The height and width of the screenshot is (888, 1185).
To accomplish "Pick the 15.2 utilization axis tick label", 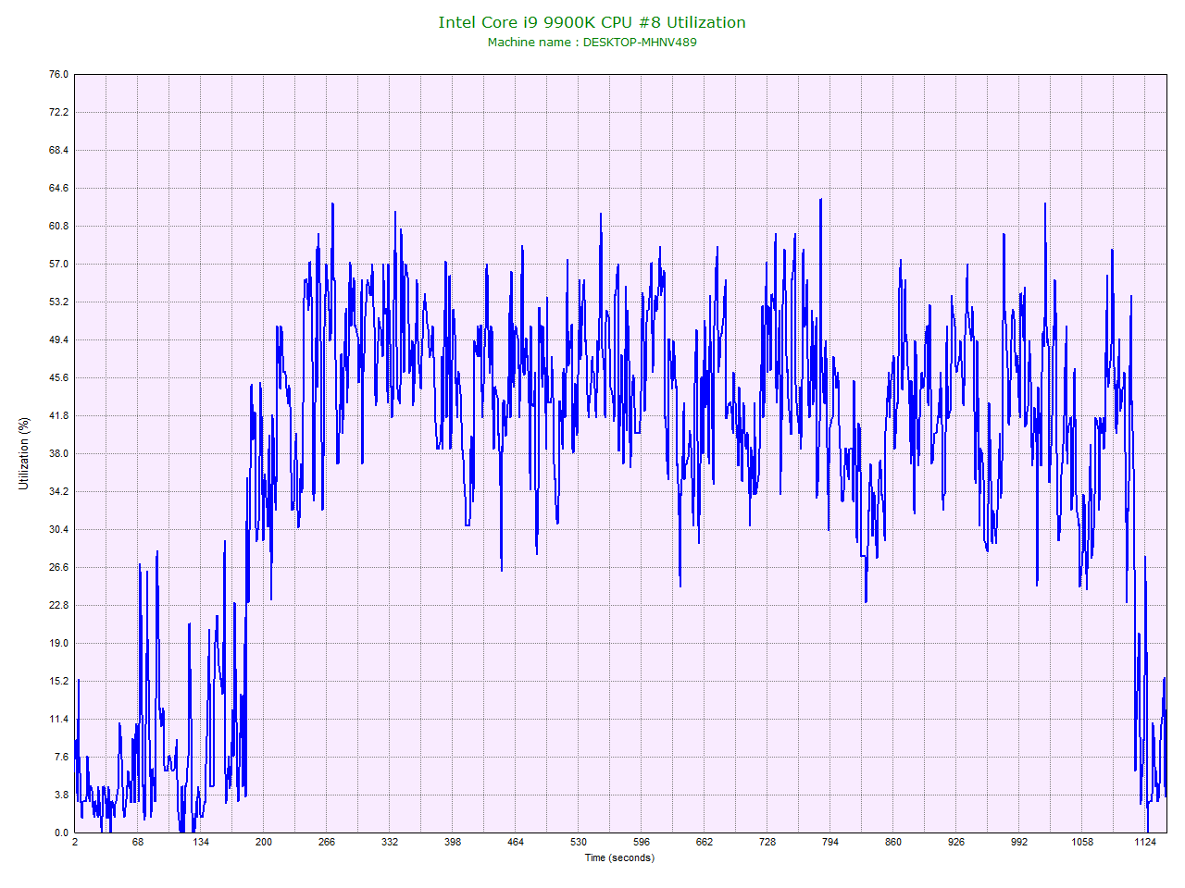I will 58,681.
